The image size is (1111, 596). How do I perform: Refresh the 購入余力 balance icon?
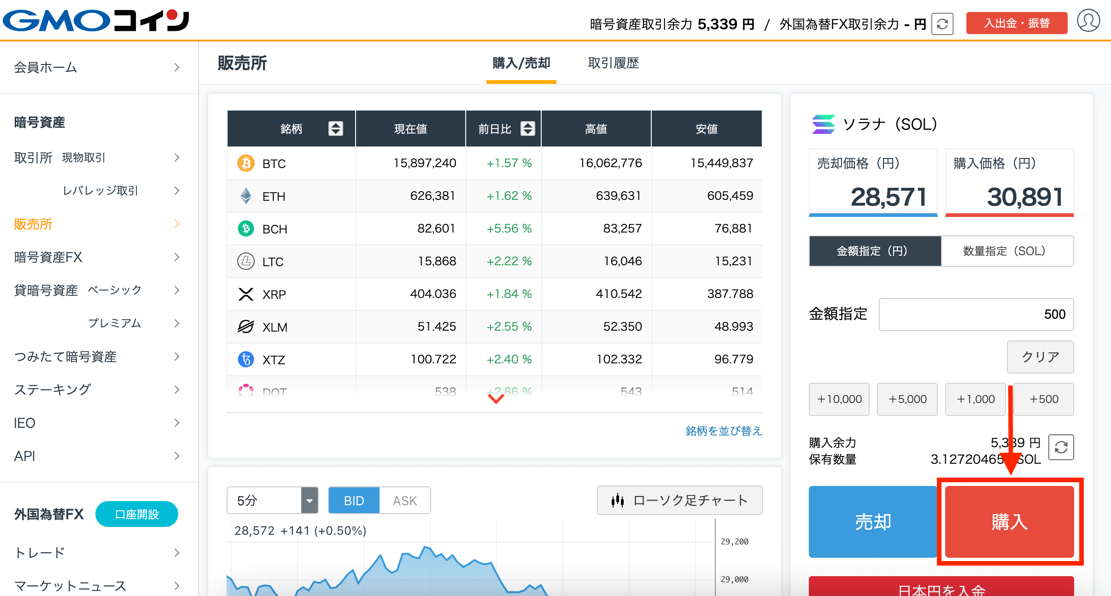point(1061,447)
